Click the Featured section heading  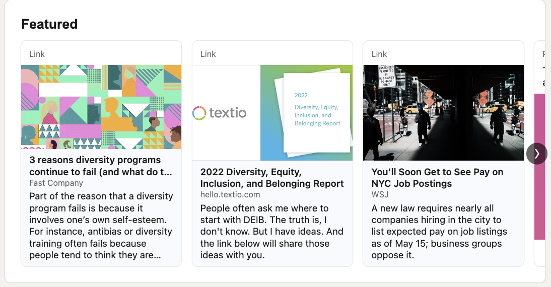pyautogui.click(x=49, y=24)
